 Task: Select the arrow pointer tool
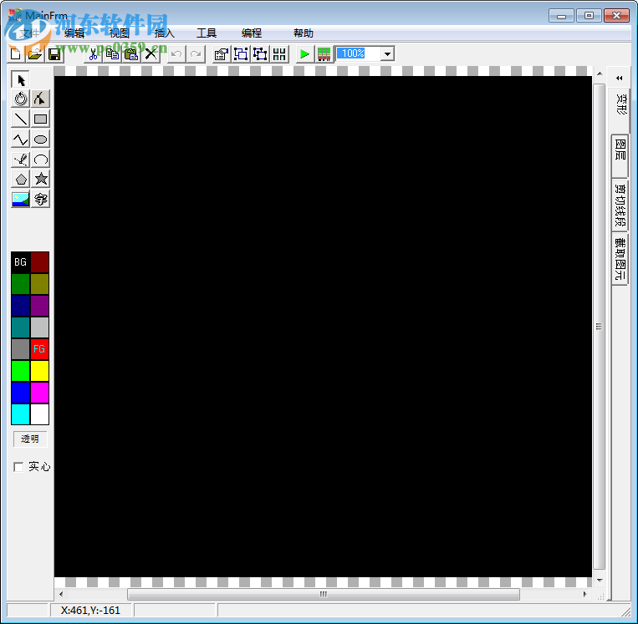coord(20,79)
